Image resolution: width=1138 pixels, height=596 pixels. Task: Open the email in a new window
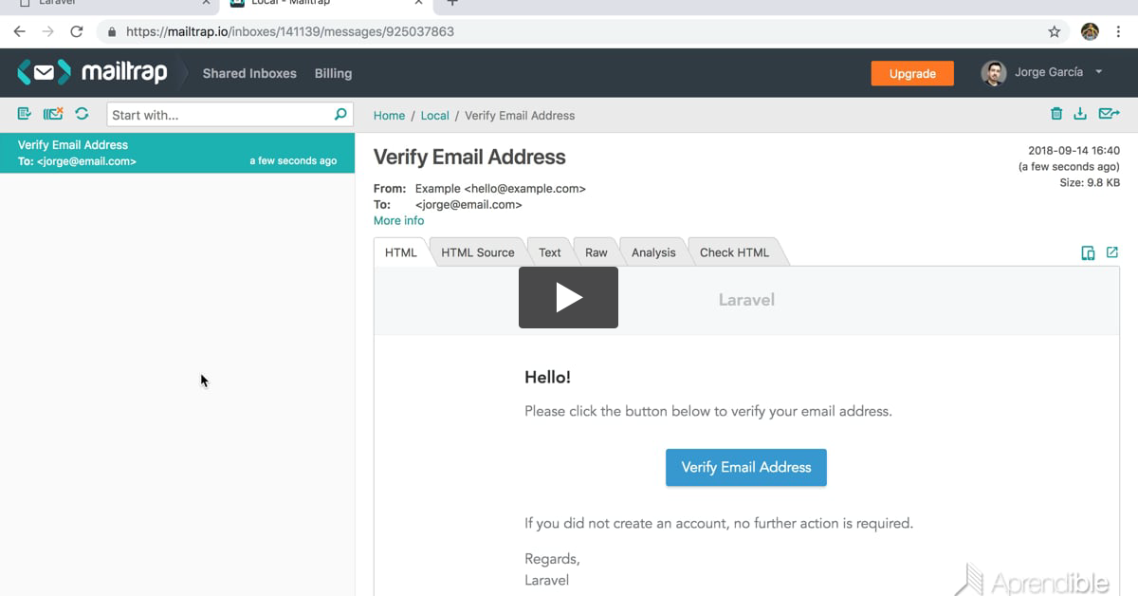tap(1112, 252)
